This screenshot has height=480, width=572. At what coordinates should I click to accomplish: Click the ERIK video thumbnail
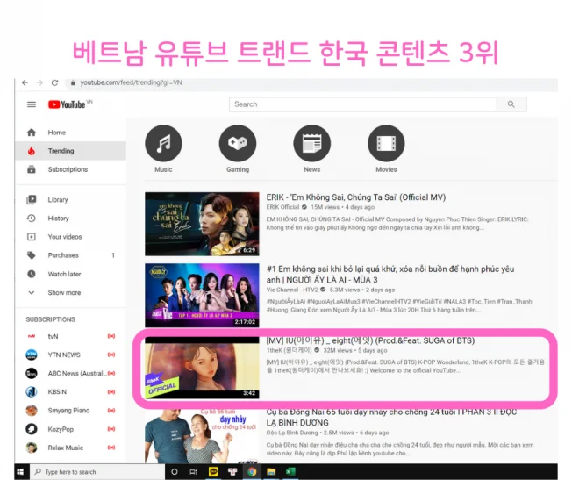pos(202,224)
